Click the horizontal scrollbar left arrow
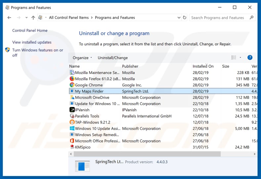This screenshot has width=261, height=179. click(71, 154)
